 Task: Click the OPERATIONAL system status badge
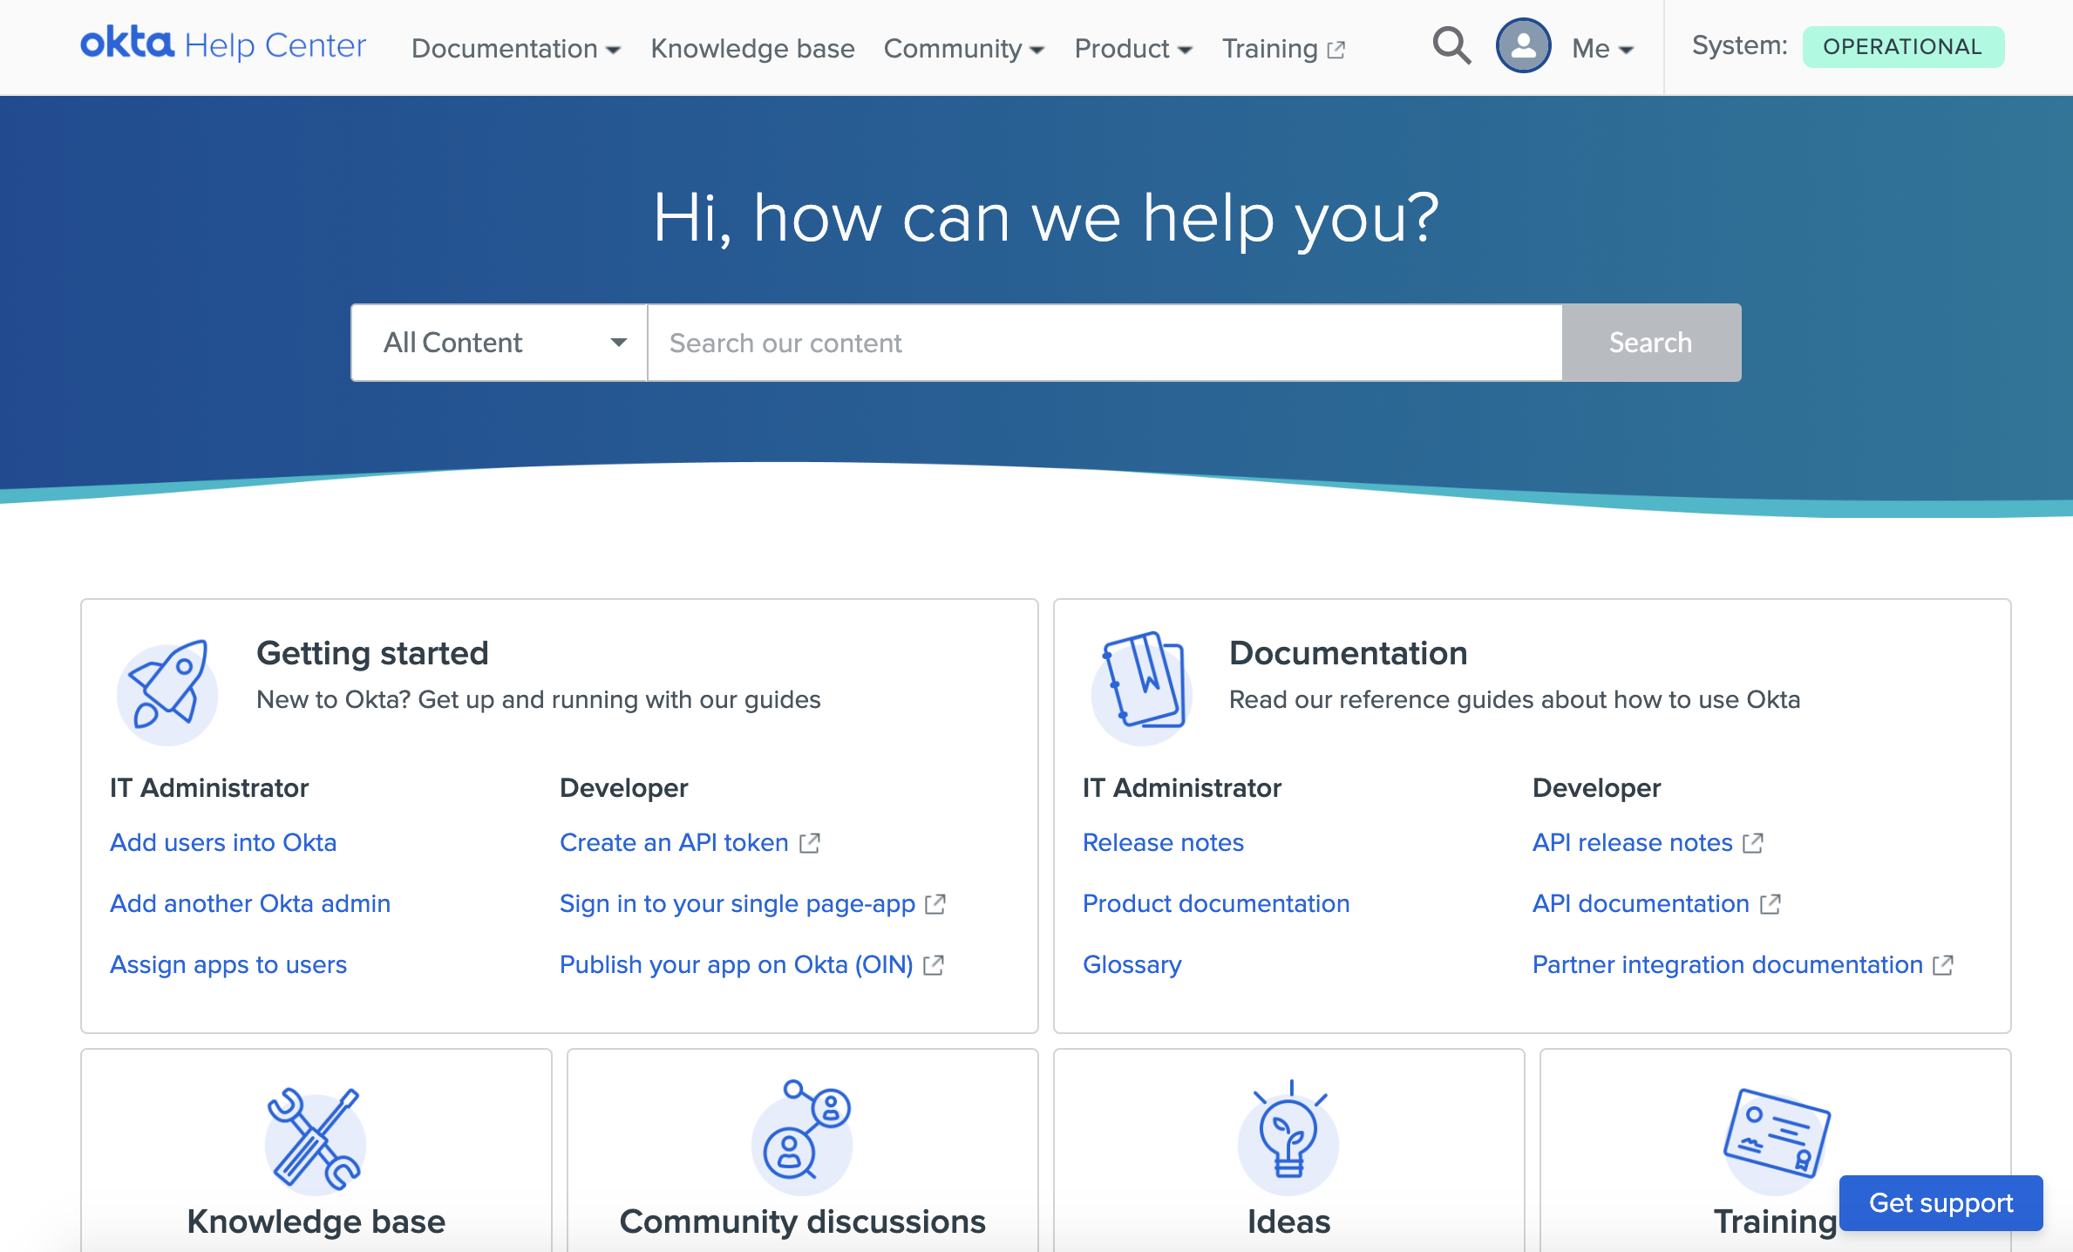[1903, 46]
